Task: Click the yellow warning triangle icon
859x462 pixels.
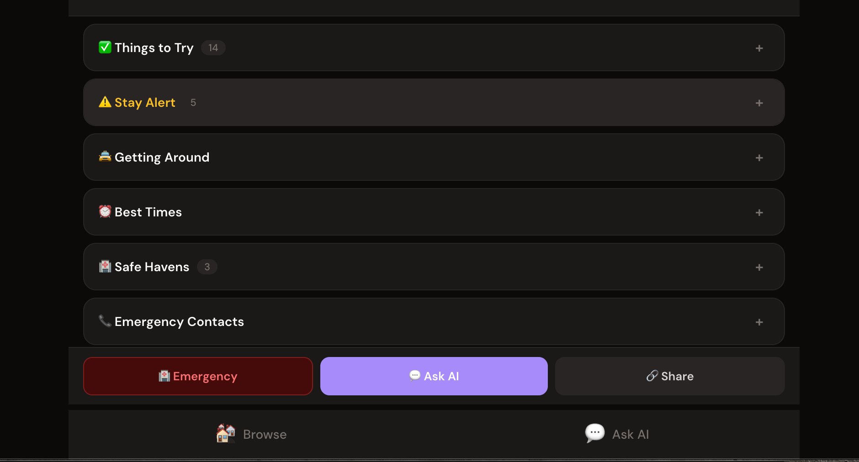Action: 105,102
